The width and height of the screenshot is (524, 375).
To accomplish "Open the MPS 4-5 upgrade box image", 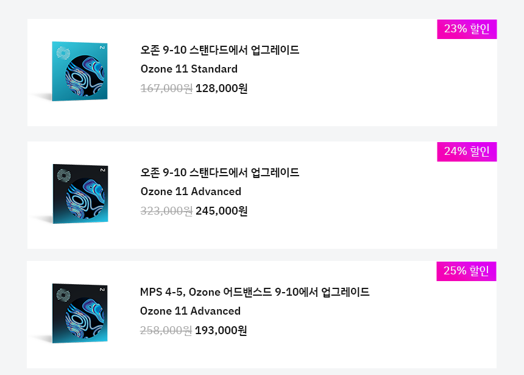I will (x=80, y=313).
